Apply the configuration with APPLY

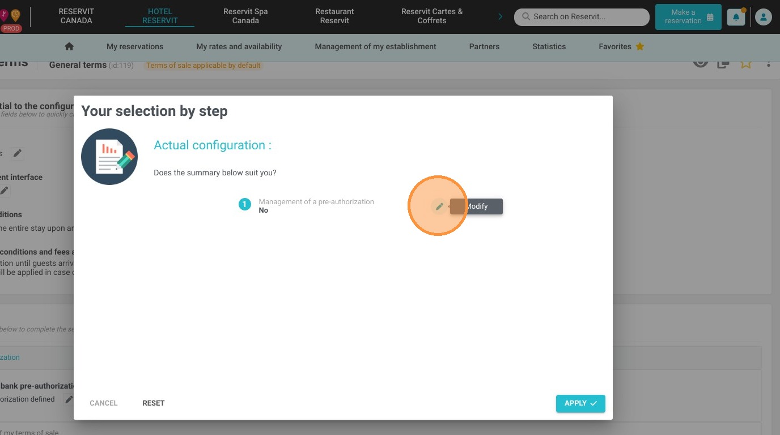point(580,403)
